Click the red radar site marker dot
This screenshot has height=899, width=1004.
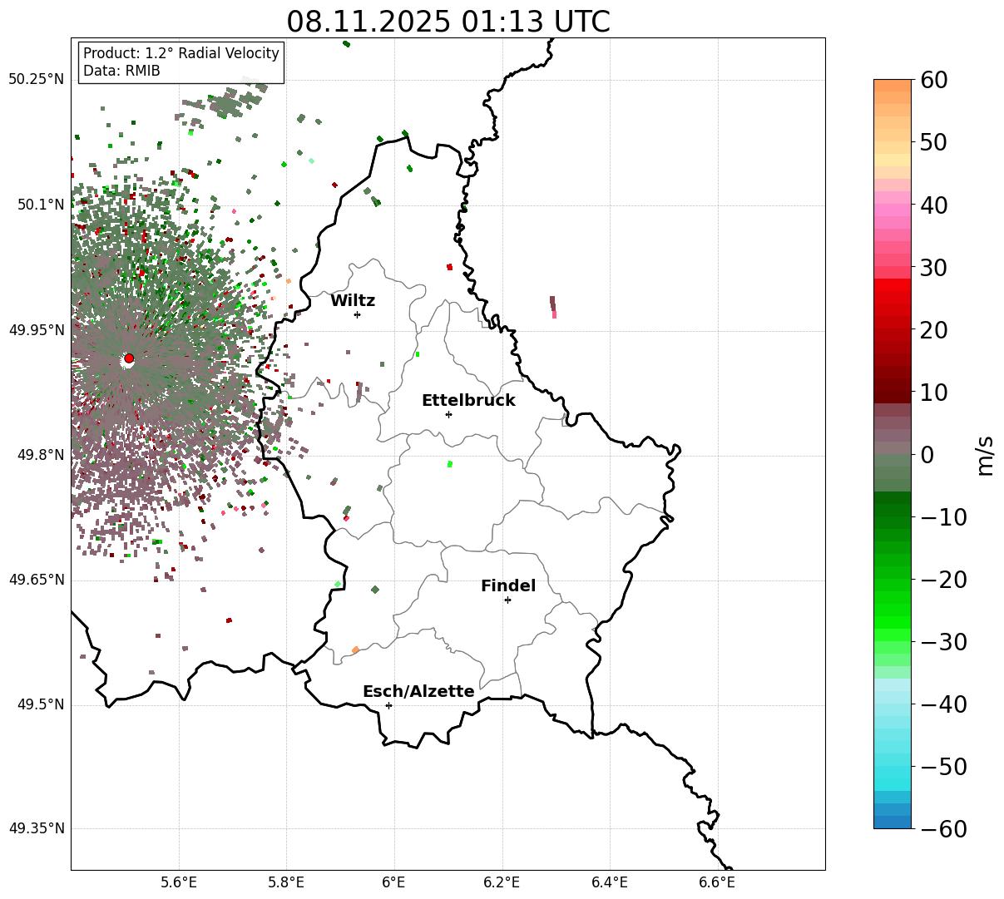(x=128, y=358)
